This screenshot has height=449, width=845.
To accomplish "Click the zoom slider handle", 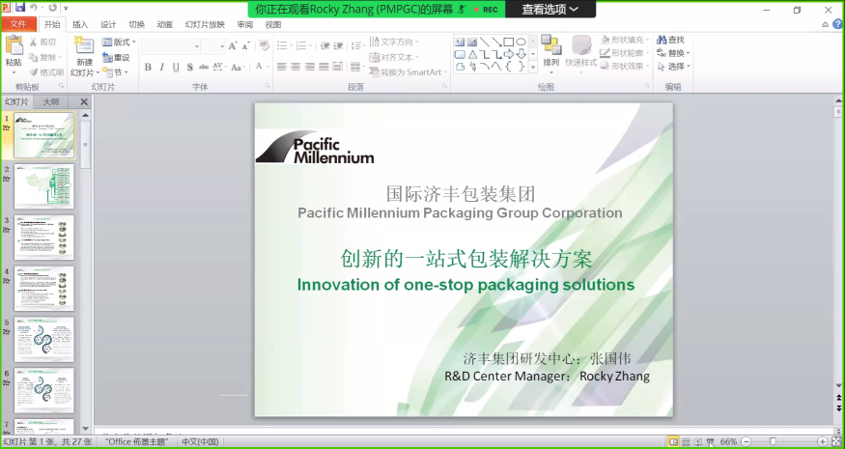I will (x=773, y=442).
